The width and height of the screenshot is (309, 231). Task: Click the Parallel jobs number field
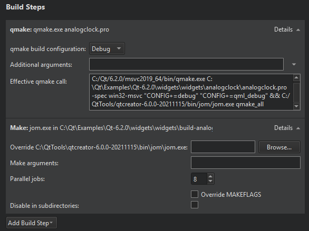199,179
